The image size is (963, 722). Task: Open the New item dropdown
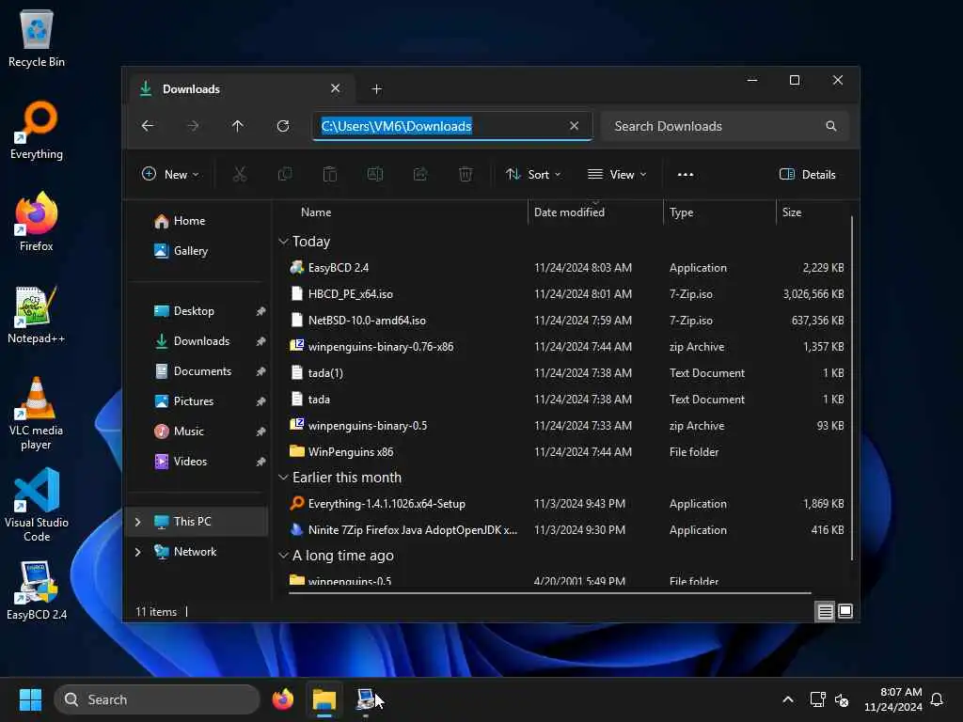point(170,174)
